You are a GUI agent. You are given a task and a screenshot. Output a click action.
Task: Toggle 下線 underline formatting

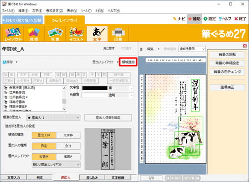pyautogui.click(x=46, y=75)
